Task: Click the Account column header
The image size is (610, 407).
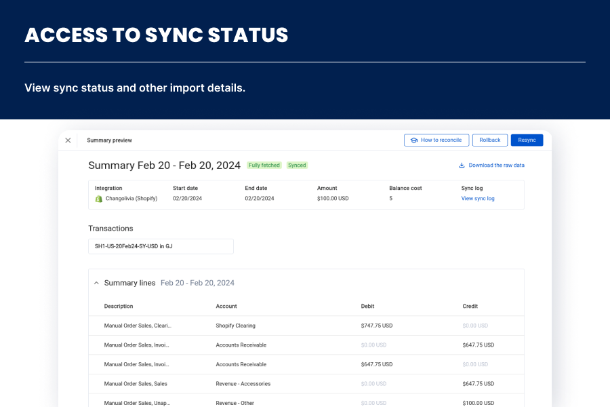Action: [x=226, y=307]
